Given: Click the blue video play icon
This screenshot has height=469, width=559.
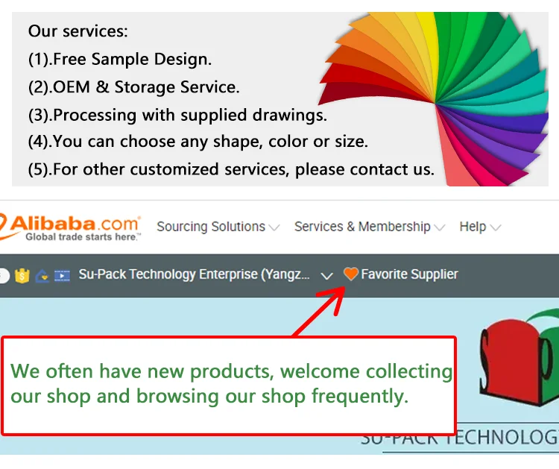Looking at the screenshot, I should (x=62, y=276).
